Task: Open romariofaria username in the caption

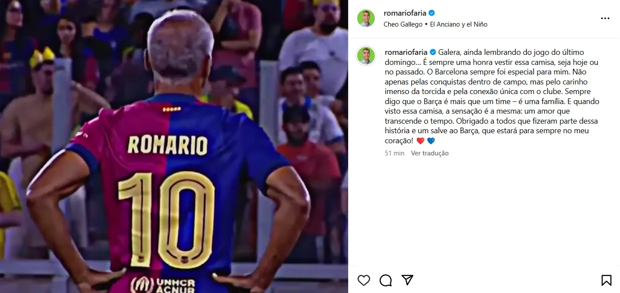Action: tap(406, 52)
